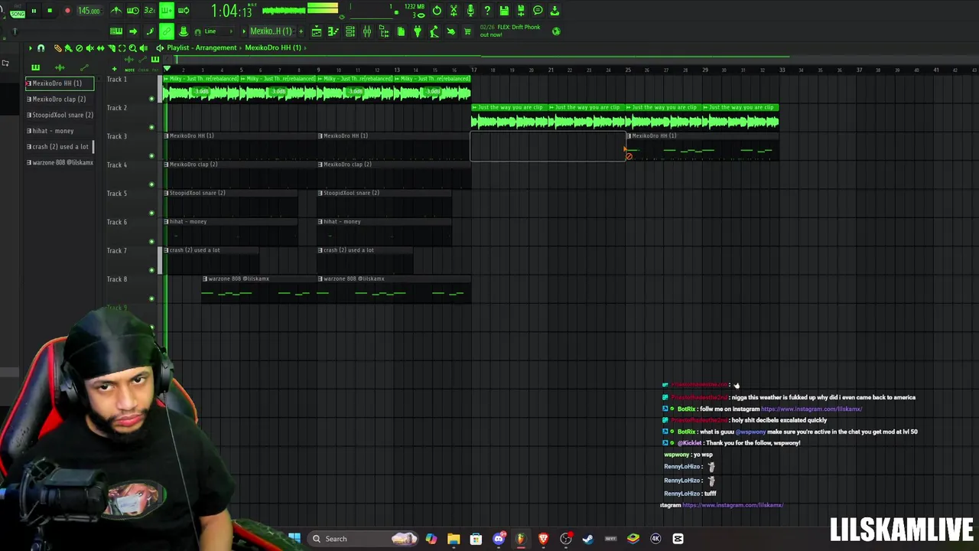Image resolution: width=979 pixels, height=551 pixels.
Task: Toggle loop recording icon
Action: click(184, 11)
